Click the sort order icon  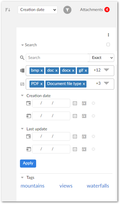(x=8, y=10)
